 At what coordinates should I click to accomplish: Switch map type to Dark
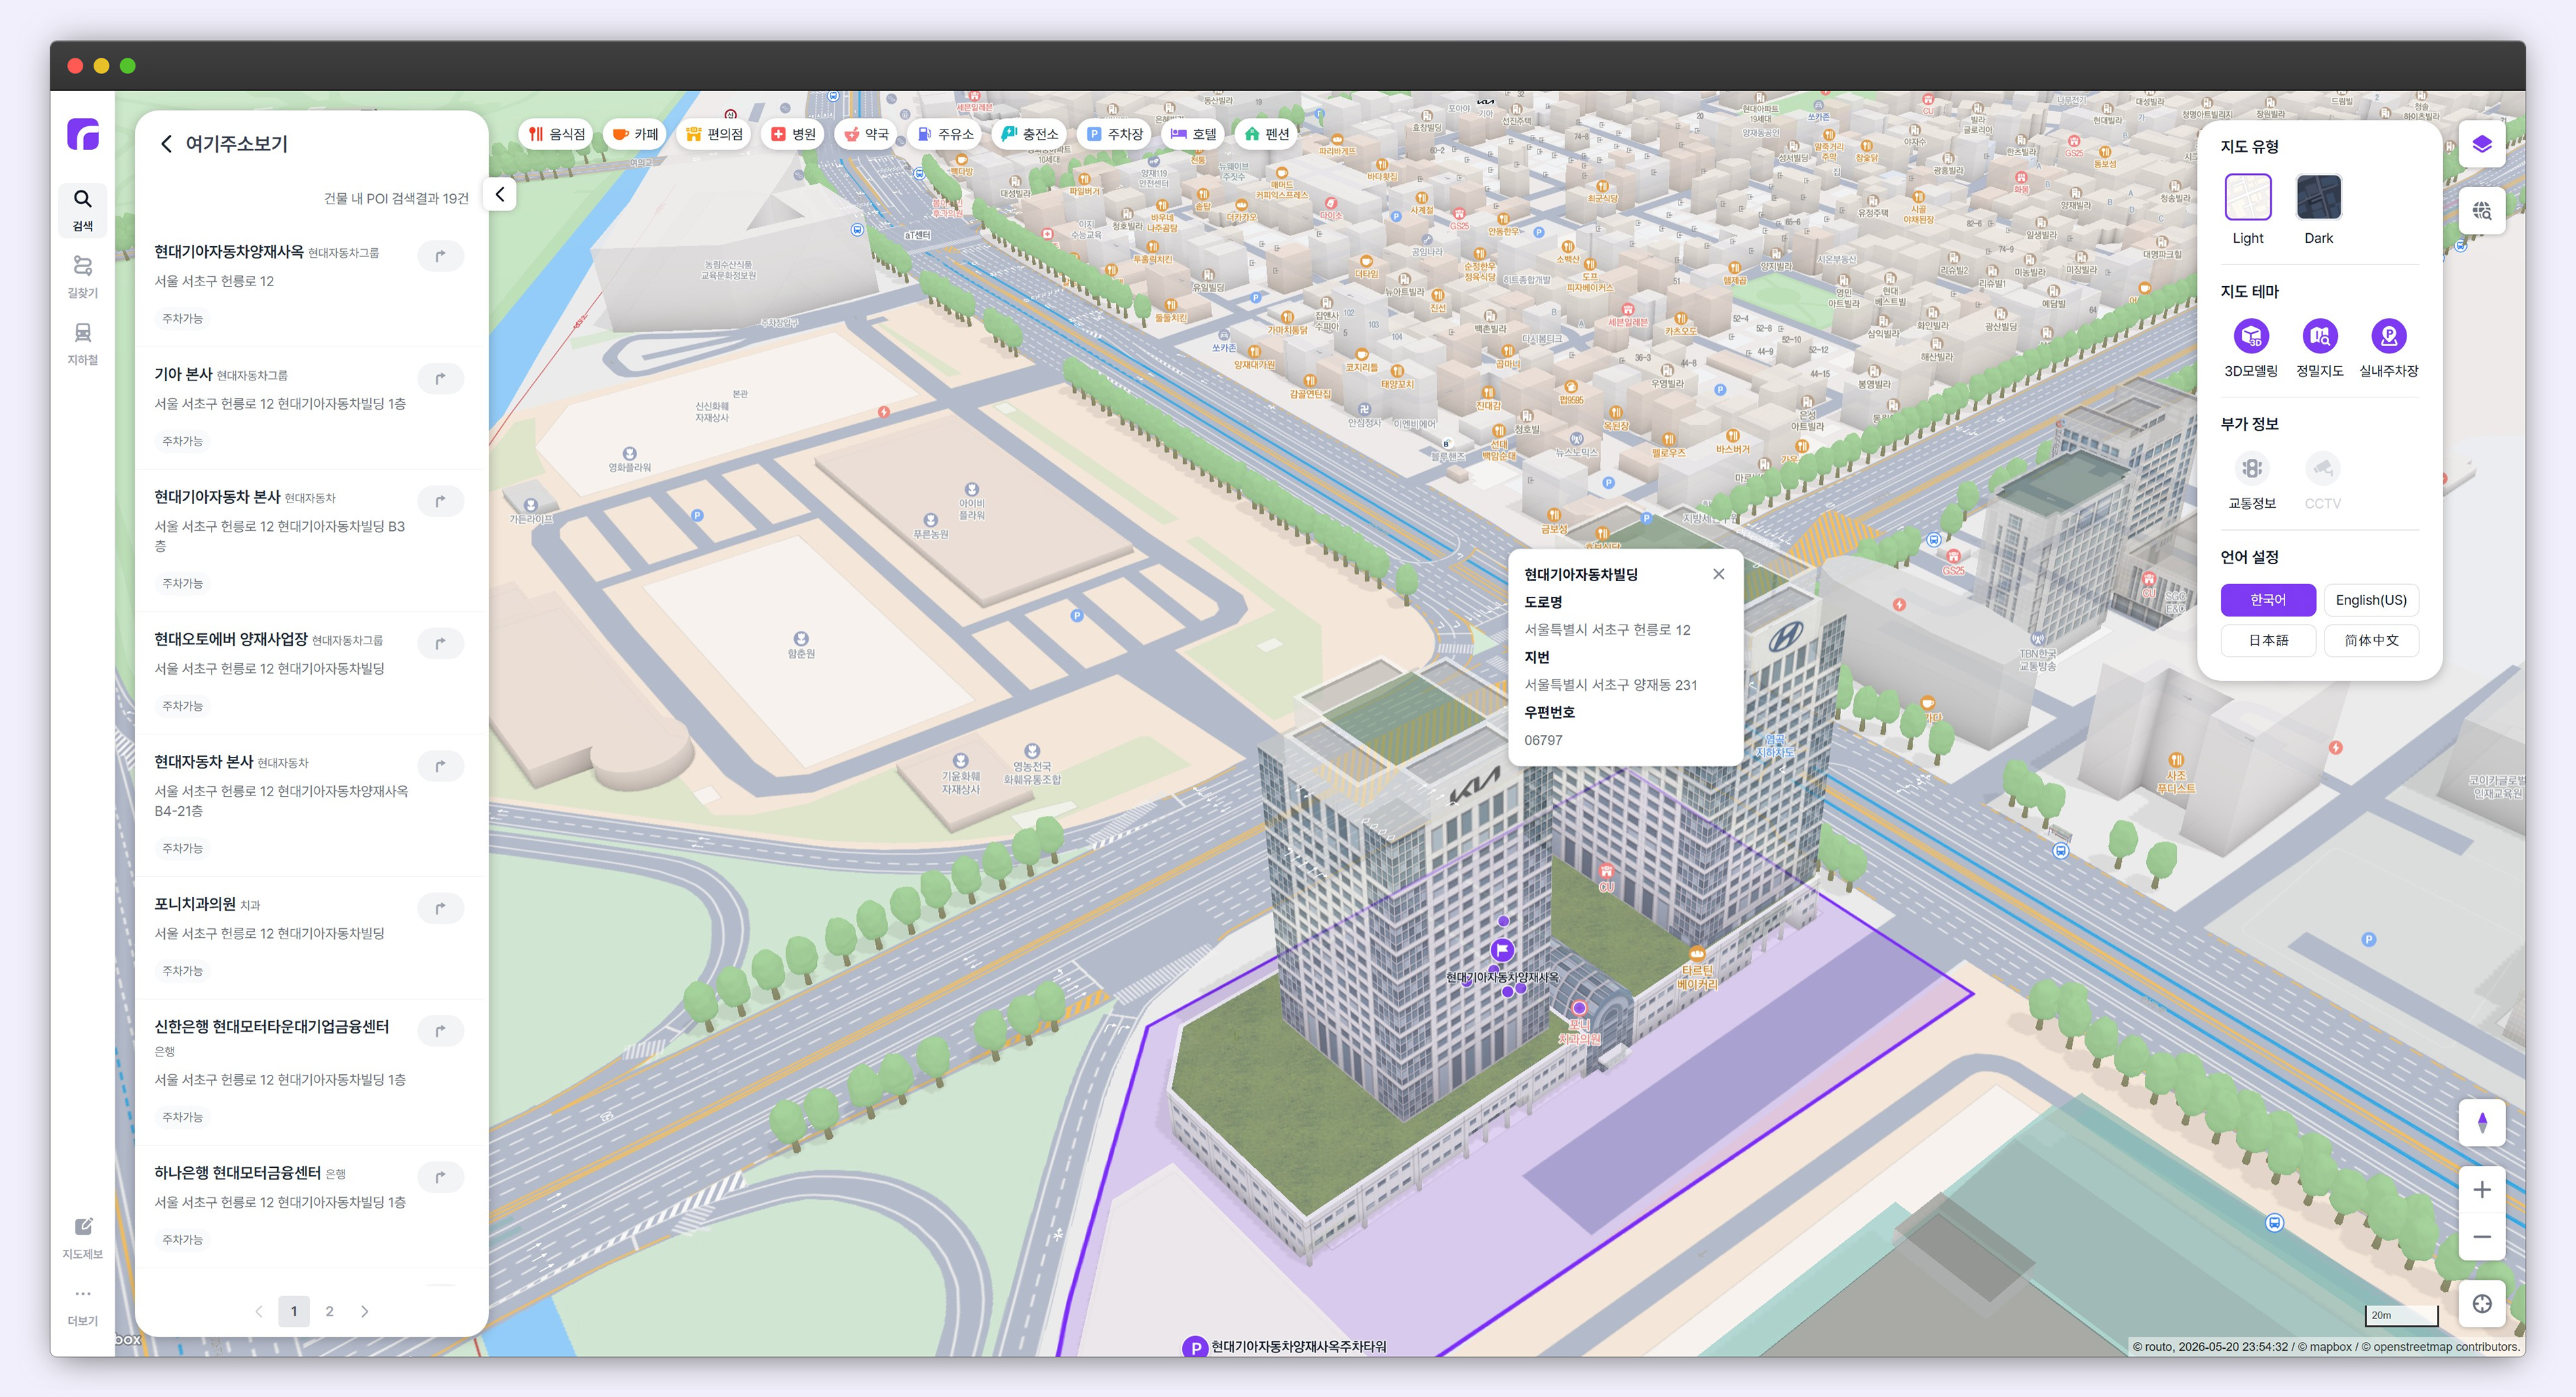pyautogui.click(x=2318, y=209)
